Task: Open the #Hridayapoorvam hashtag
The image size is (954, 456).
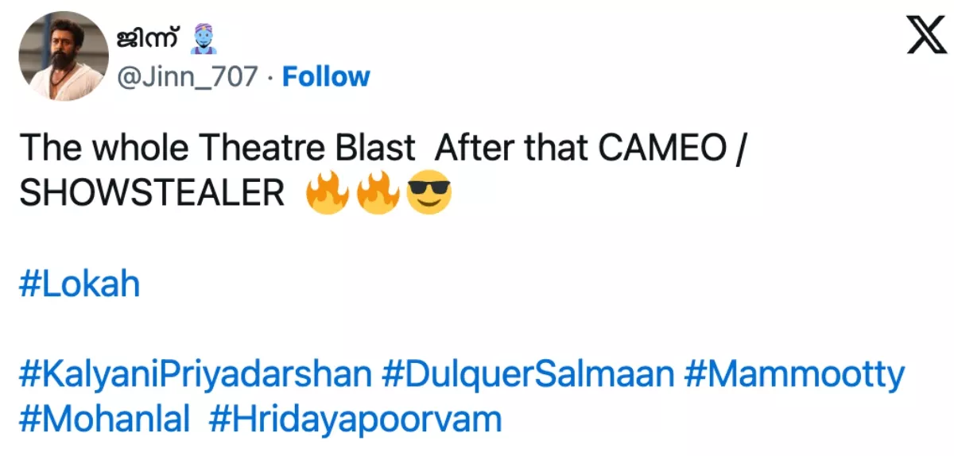Action: pos(355,419)
